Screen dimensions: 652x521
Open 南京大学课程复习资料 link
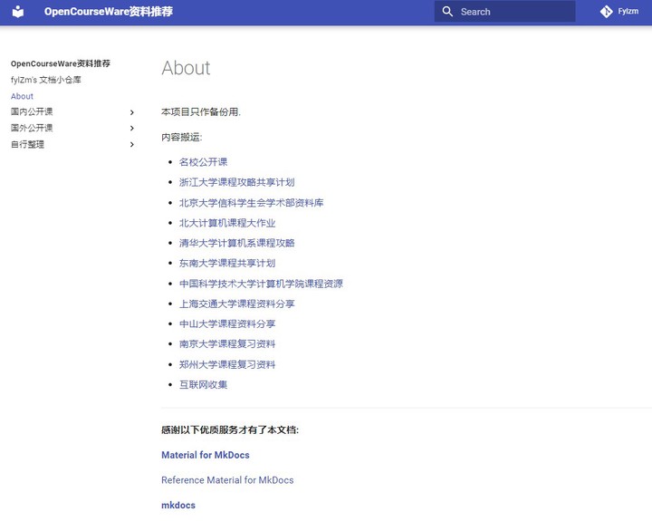(227, 344)
